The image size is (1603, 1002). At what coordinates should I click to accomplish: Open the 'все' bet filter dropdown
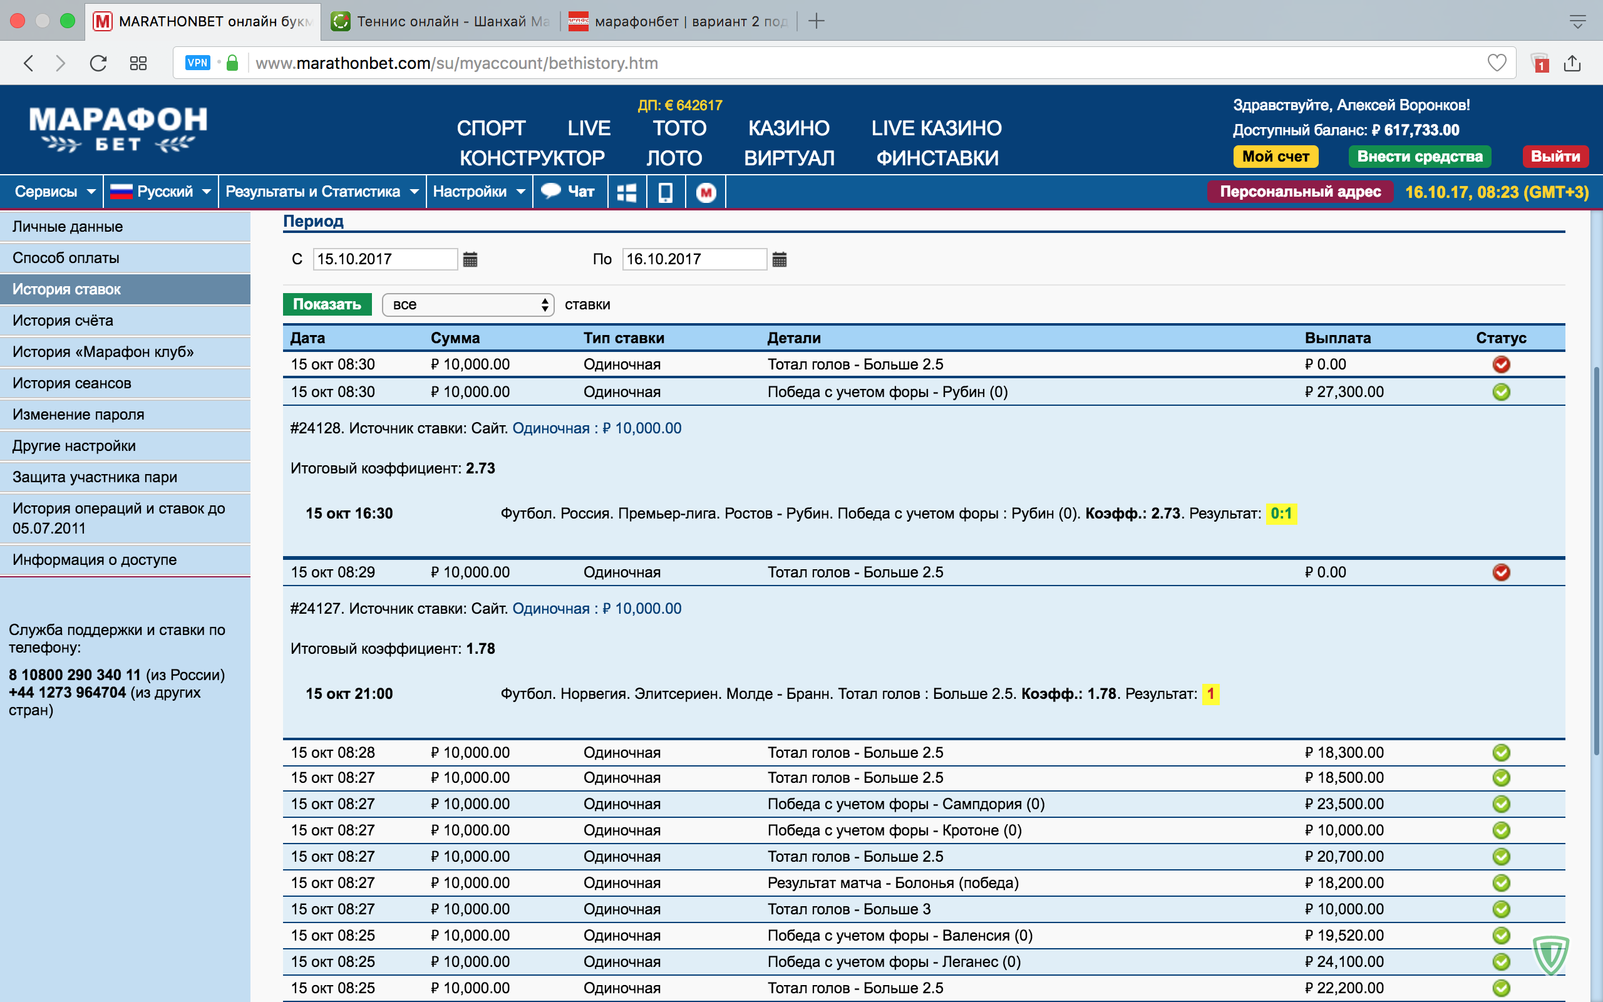click(x=468, y=305)
